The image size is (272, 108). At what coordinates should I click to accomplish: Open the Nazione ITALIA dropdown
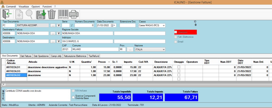(163, 49)
